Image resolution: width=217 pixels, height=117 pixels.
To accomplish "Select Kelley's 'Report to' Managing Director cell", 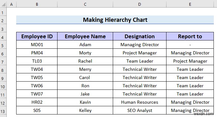I will point(190,110).
